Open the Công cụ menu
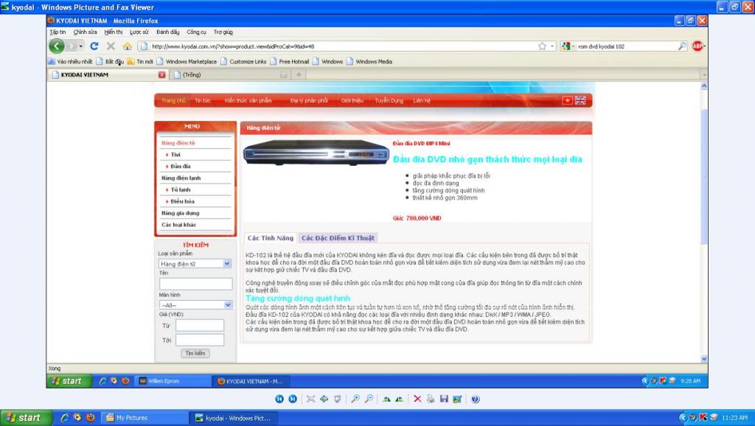755x426 pixels. [196, 32]
